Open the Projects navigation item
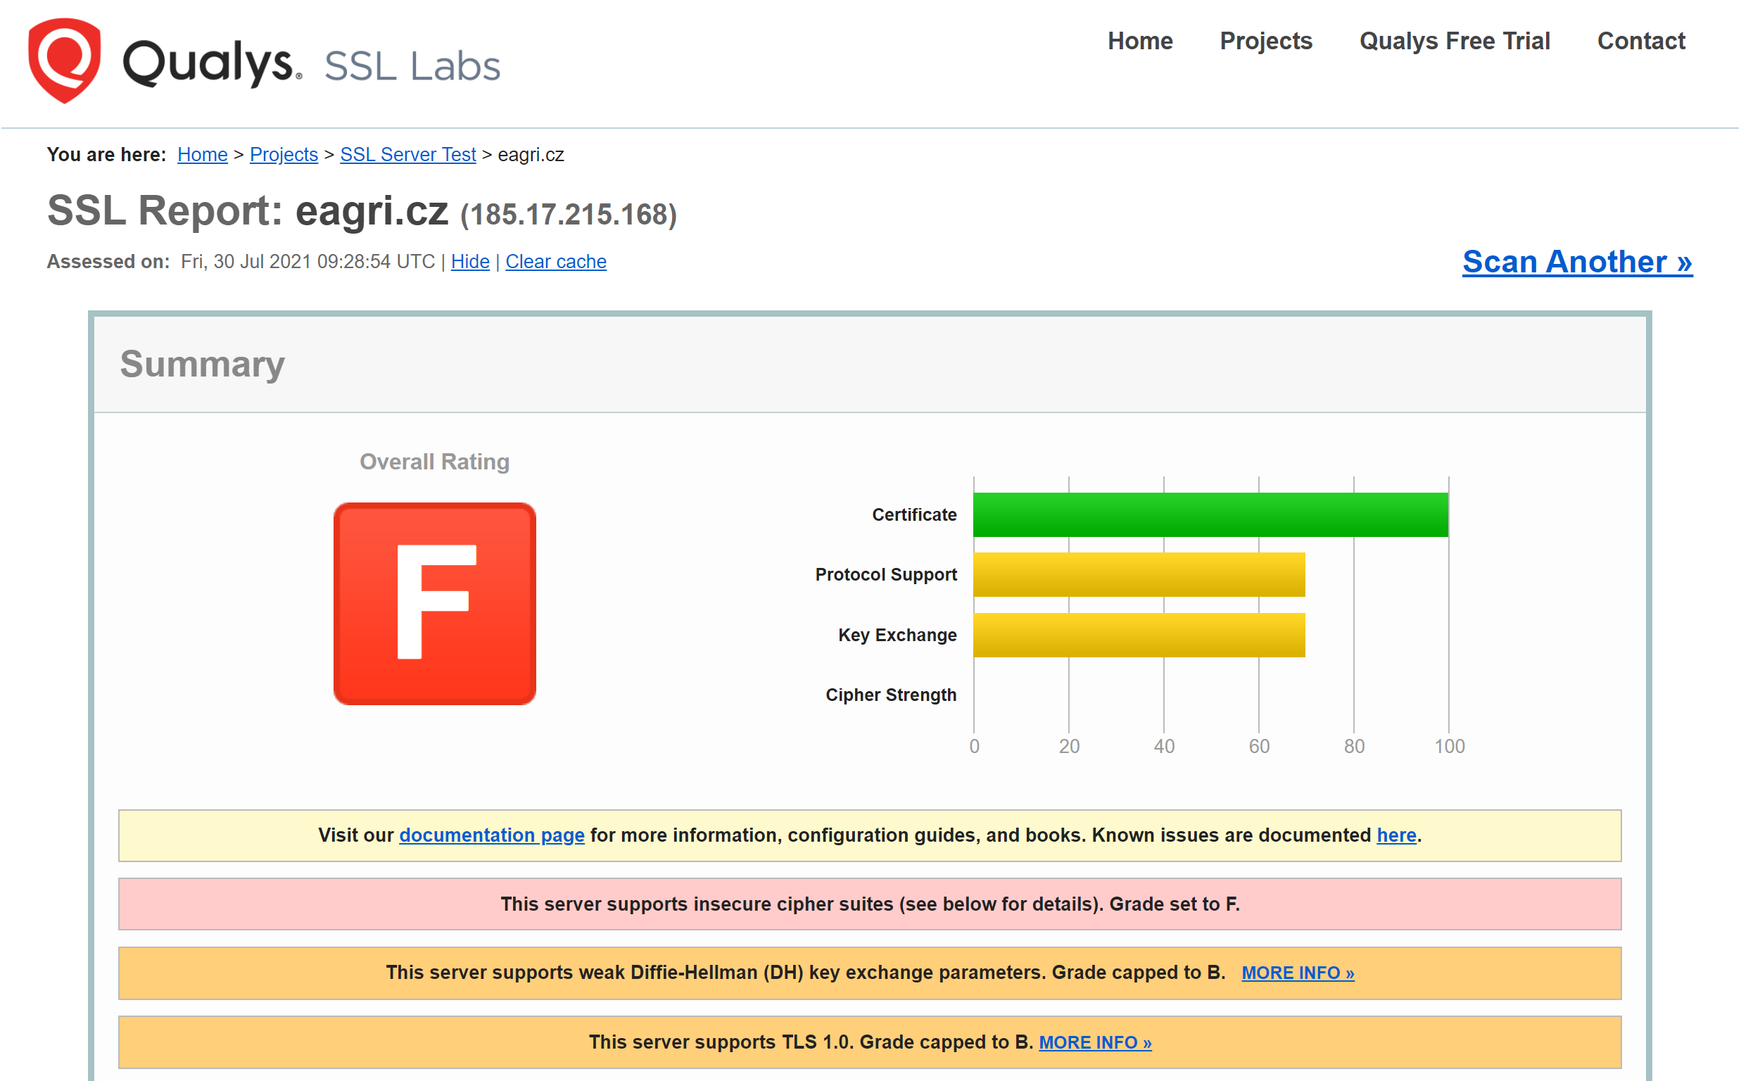Screen dimensions: 1741x1081 click(1266, 42)
